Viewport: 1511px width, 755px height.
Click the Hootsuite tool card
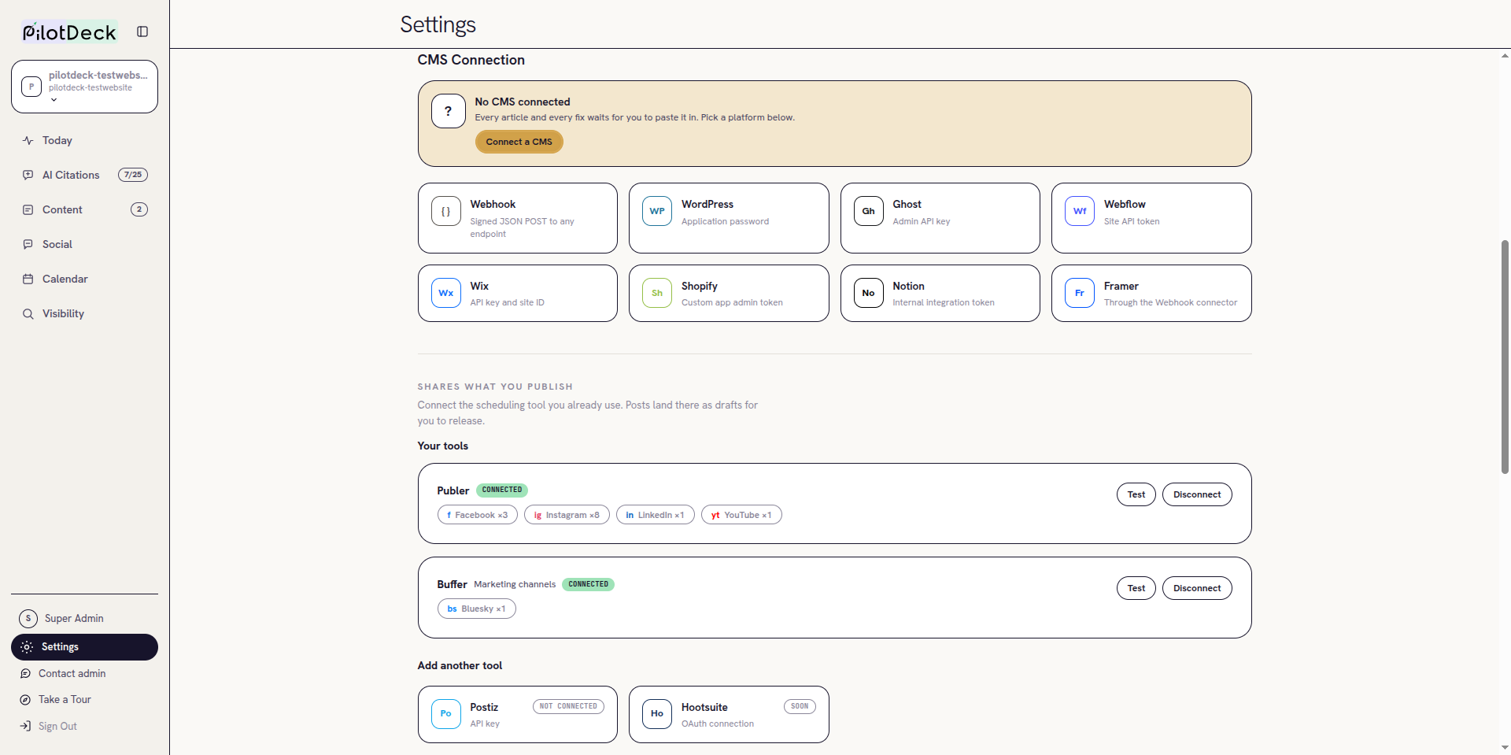(x=729, y=714)
